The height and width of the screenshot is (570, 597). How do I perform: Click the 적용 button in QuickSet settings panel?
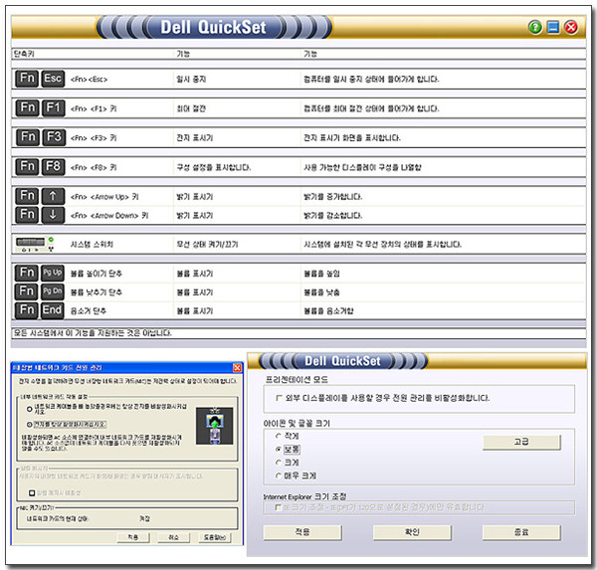(302, 532)
